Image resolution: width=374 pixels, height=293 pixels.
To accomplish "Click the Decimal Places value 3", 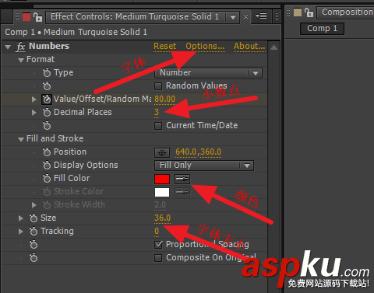I will click(x=157, y=112).
